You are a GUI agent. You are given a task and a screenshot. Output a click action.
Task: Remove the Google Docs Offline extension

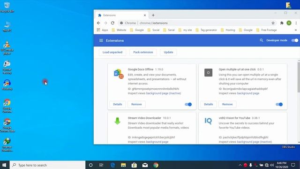[136, 104]
